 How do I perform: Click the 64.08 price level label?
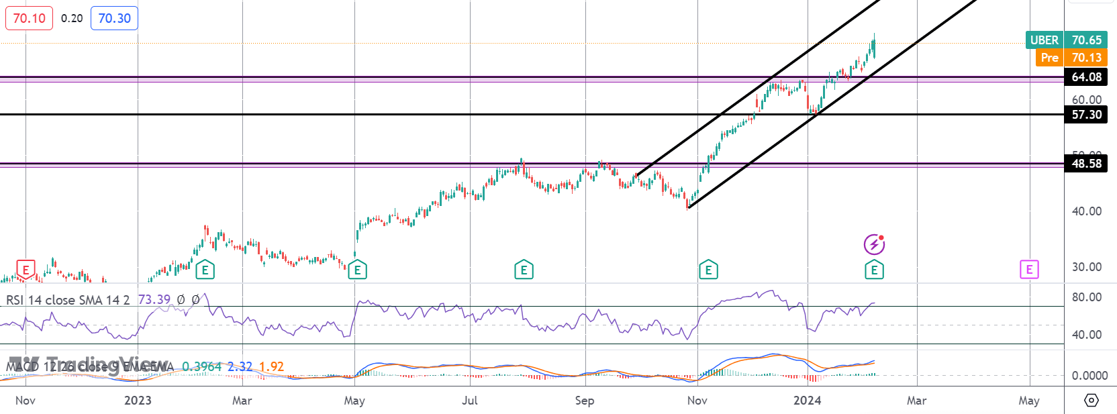[x=1086, y=77]
